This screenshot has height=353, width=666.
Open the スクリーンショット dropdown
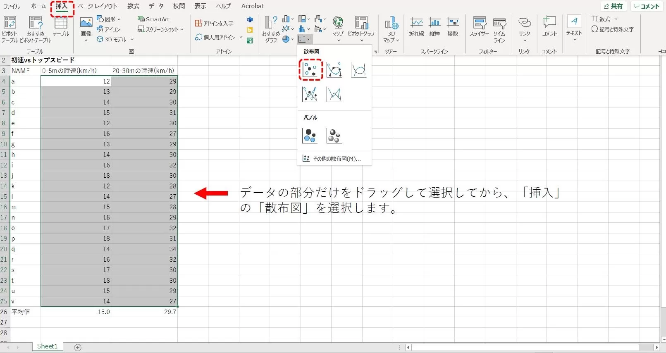click(160, 29)
